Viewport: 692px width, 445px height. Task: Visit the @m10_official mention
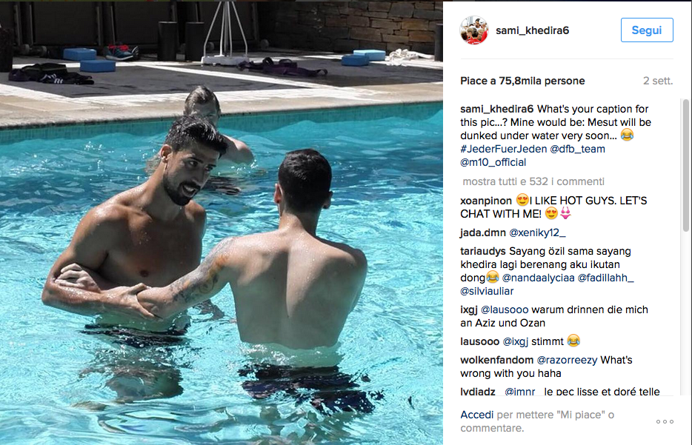[493, 162]
